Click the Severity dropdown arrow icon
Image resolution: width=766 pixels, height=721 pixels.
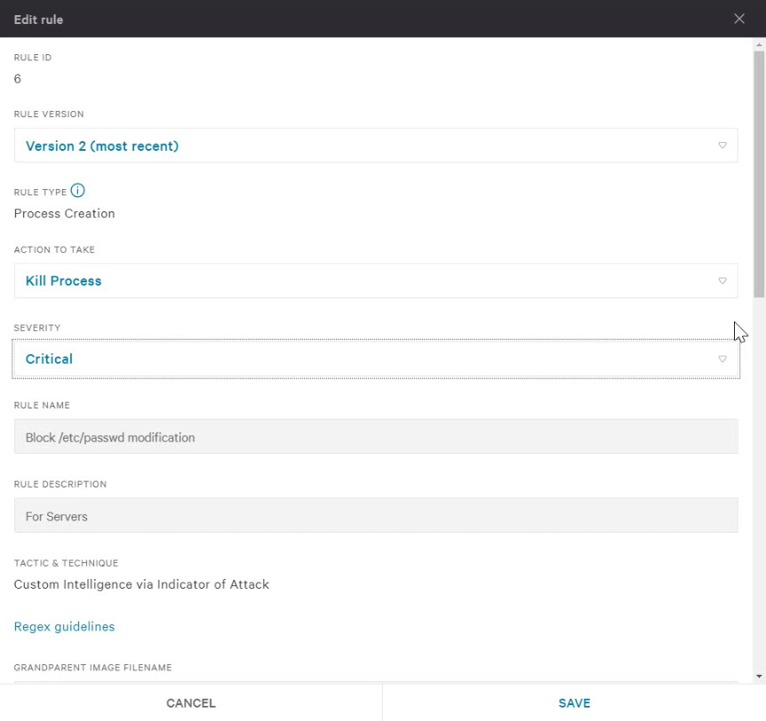[x=722, y=359]
